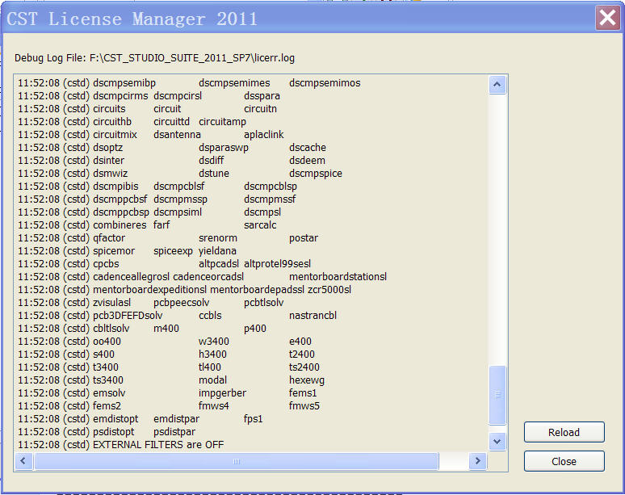Click log entry 'sarcalc'

tap(260, 225)
